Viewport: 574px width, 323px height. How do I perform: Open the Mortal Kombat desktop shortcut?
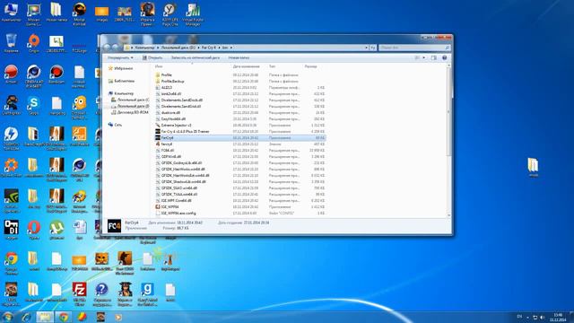pos(79,14)
